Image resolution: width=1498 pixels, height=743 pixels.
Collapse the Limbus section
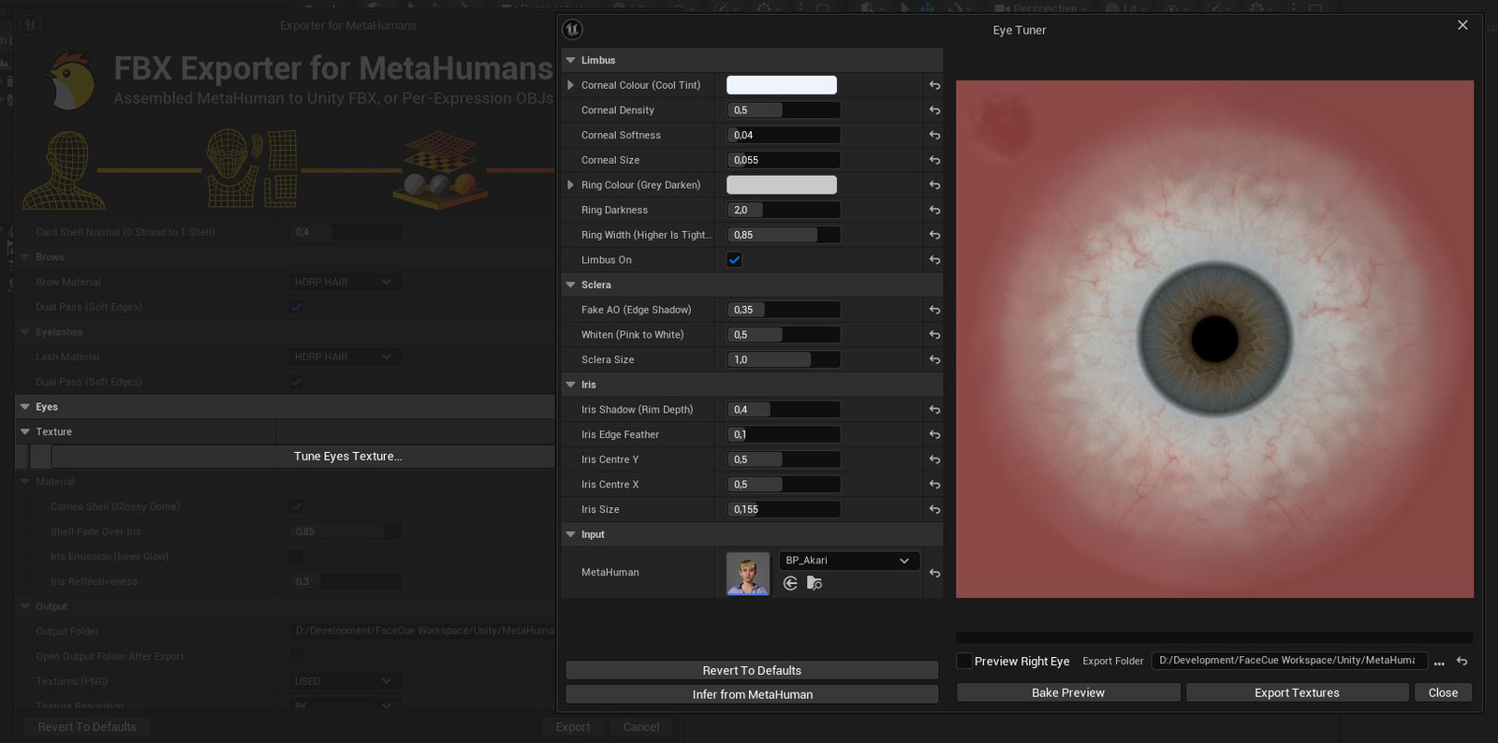(x=570, y=61)
